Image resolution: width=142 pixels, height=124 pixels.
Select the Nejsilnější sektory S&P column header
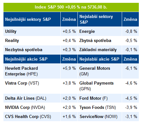[x=32, y=19]
